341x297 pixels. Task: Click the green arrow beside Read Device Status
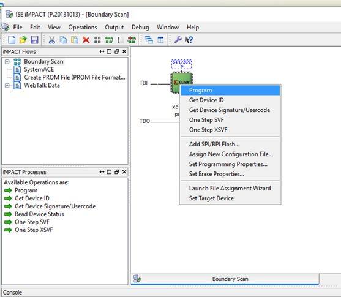pos(8,214)
